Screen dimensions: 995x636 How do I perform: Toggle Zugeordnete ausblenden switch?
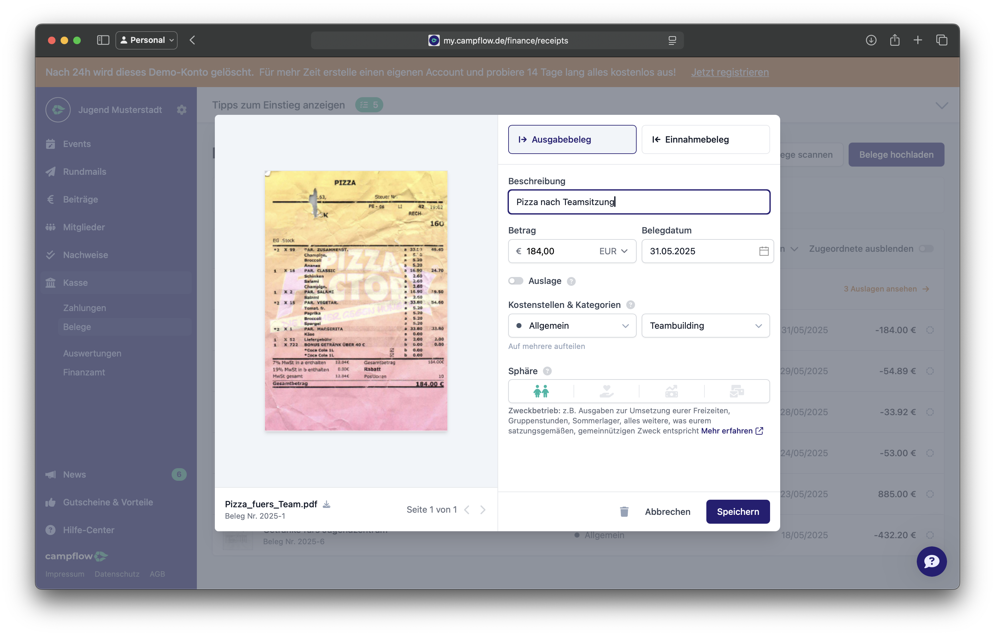click(926, 249)
